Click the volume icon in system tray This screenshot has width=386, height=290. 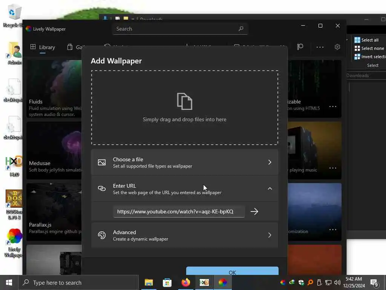coord(337,282)
